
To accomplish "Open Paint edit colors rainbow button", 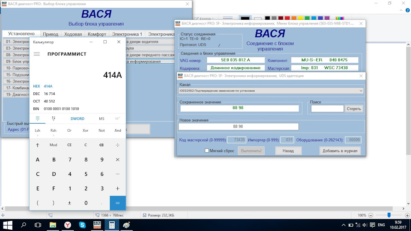I will click(x=340, y=18).
